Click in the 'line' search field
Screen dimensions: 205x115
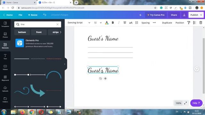(x=38, y=24)
